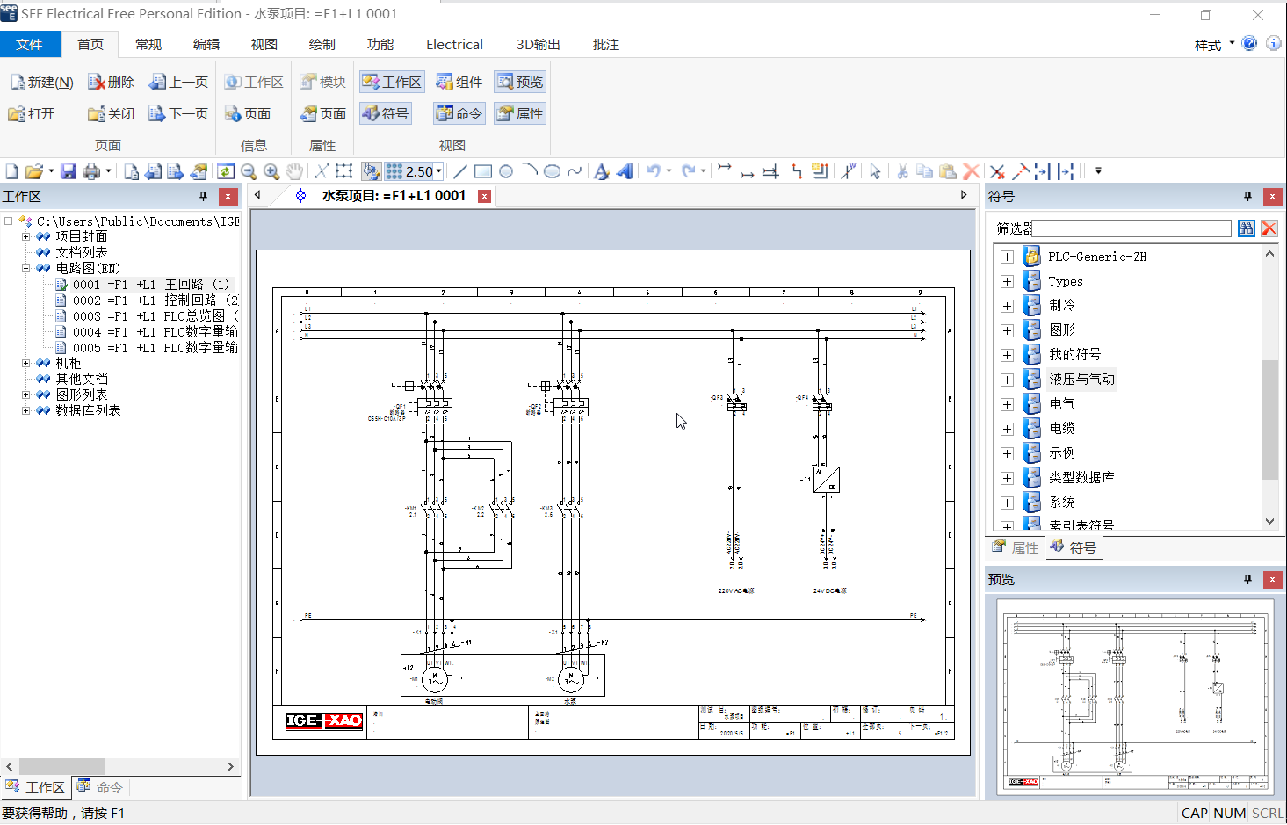1287x825 pixels.
Task: Open the 样式 dropdown
Action: (1214, 44)
